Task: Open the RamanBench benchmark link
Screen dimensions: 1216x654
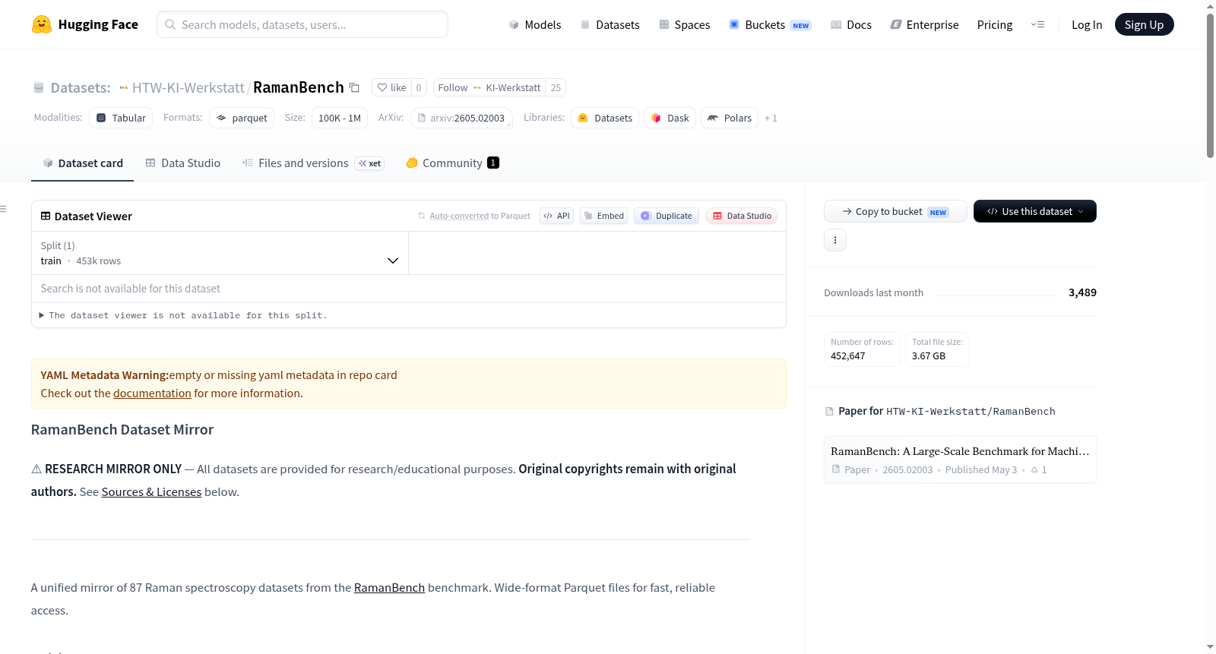Action: click(389, 588)
